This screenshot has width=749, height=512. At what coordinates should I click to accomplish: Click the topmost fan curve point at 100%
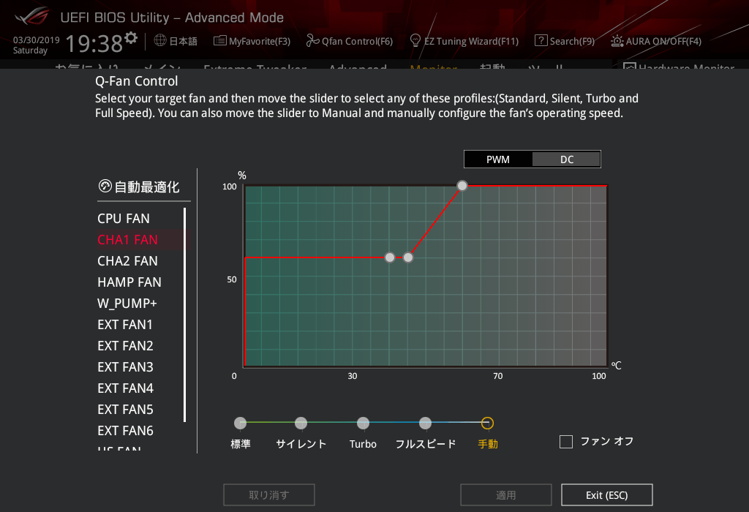point(462,186)
